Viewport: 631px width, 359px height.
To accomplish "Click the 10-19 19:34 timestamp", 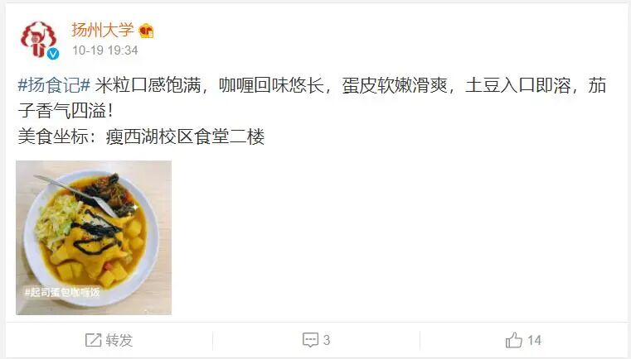I will coord(105,50).
